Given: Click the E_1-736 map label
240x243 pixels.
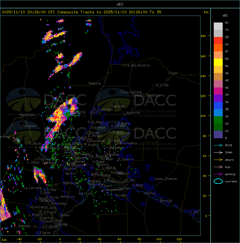Looking at the screenshot, I should [x=162, y=85].
